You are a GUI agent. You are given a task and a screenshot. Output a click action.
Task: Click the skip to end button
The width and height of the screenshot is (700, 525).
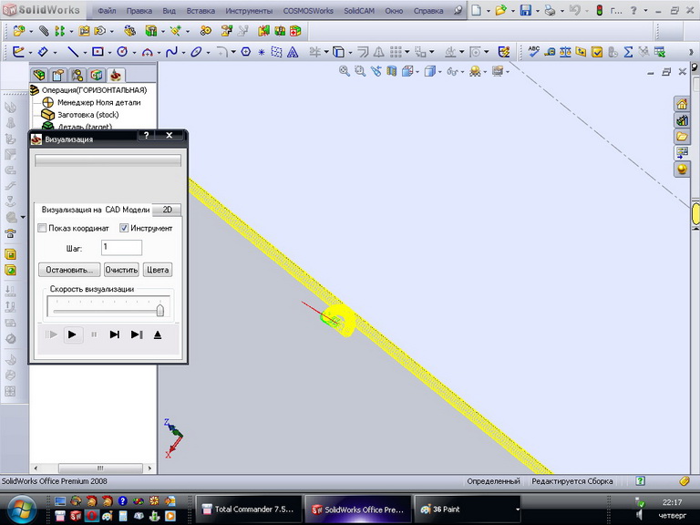[137, 335]
